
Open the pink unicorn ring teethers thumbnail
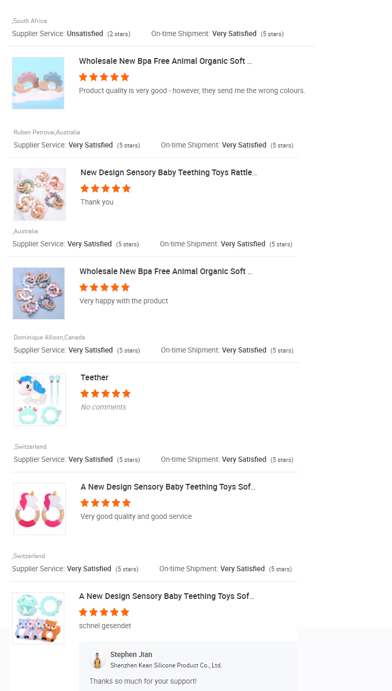[40, 509]
